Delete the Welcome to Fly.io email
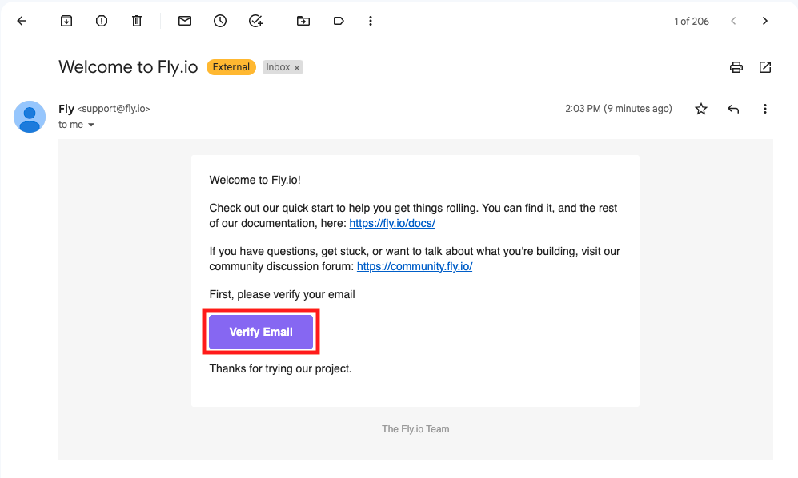798x478 pixels. click(x=137, y=22)
